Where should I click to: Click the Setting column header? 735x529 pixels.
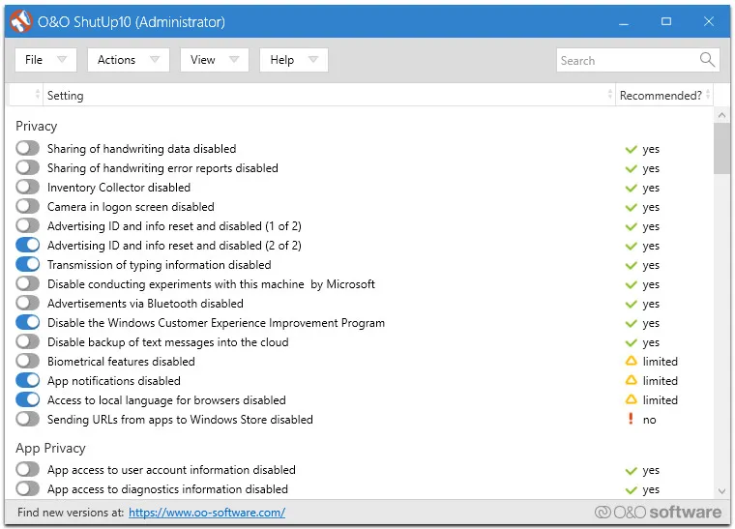[x=66, y=95]
